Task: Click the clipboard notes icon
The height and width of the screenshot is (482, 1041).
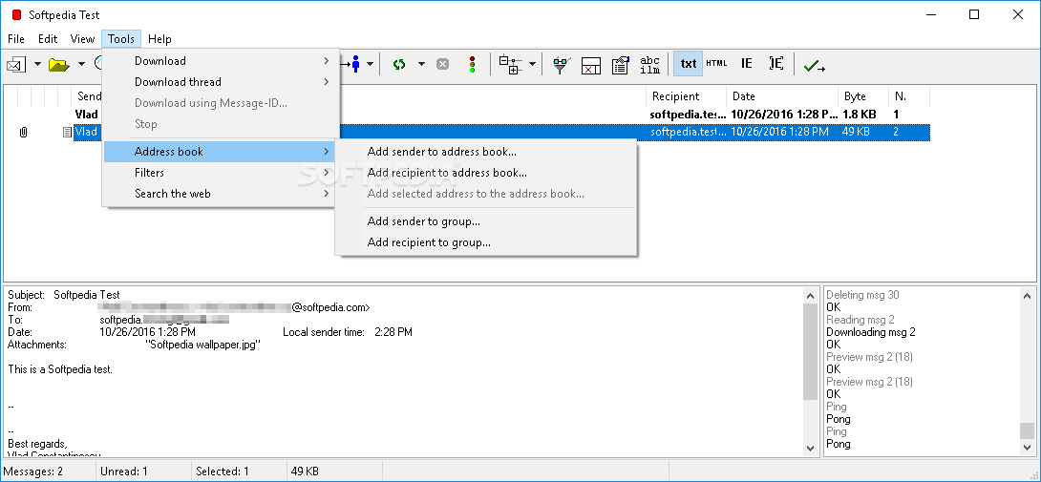Action: click(620, 64)
